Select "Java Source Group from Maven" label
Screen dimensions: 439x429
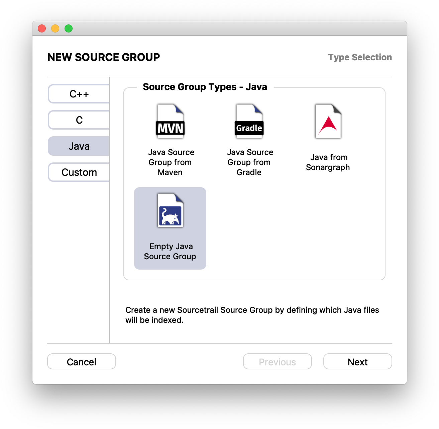click(x=171, y=162)
